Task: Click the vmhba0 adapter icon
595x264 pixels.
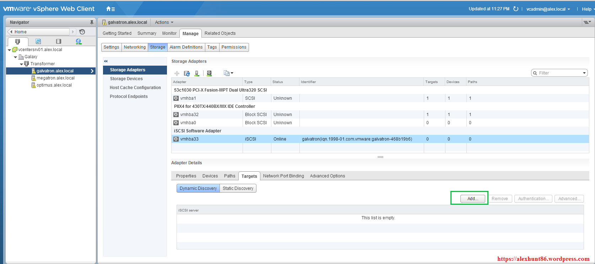Action: (x=176, y=123)
